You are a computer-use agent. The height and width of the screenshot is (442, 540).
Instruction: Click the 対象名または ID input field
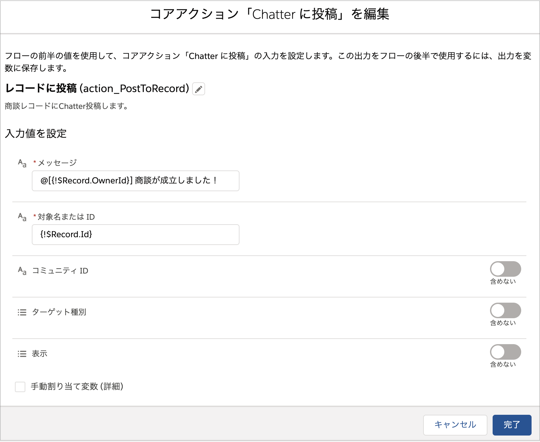pos(136,235)
